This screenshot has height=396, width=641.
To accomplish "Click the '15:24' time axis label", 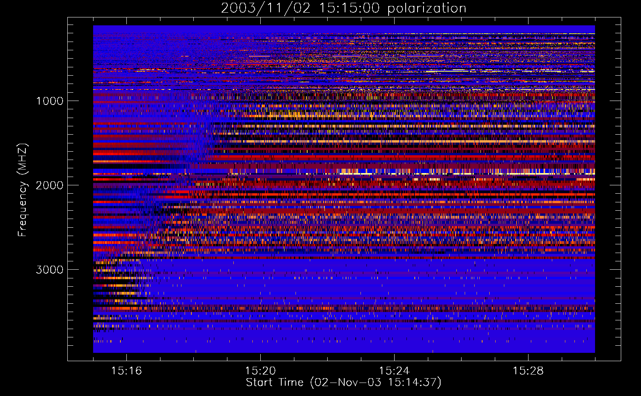I will click(x=394, y=371).
